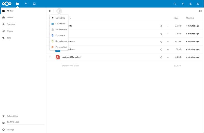Share the mp4 file
The width and height of the screenshot is (204, 133).
coord(161,42)
